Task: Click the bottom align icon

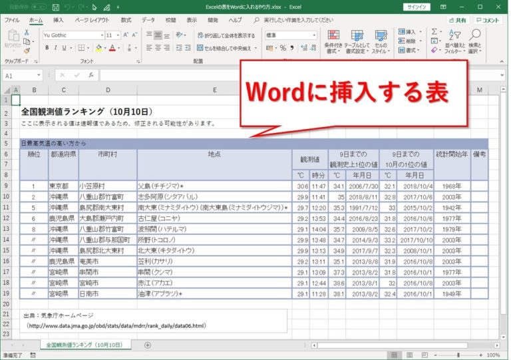Action: coord(167,35)
